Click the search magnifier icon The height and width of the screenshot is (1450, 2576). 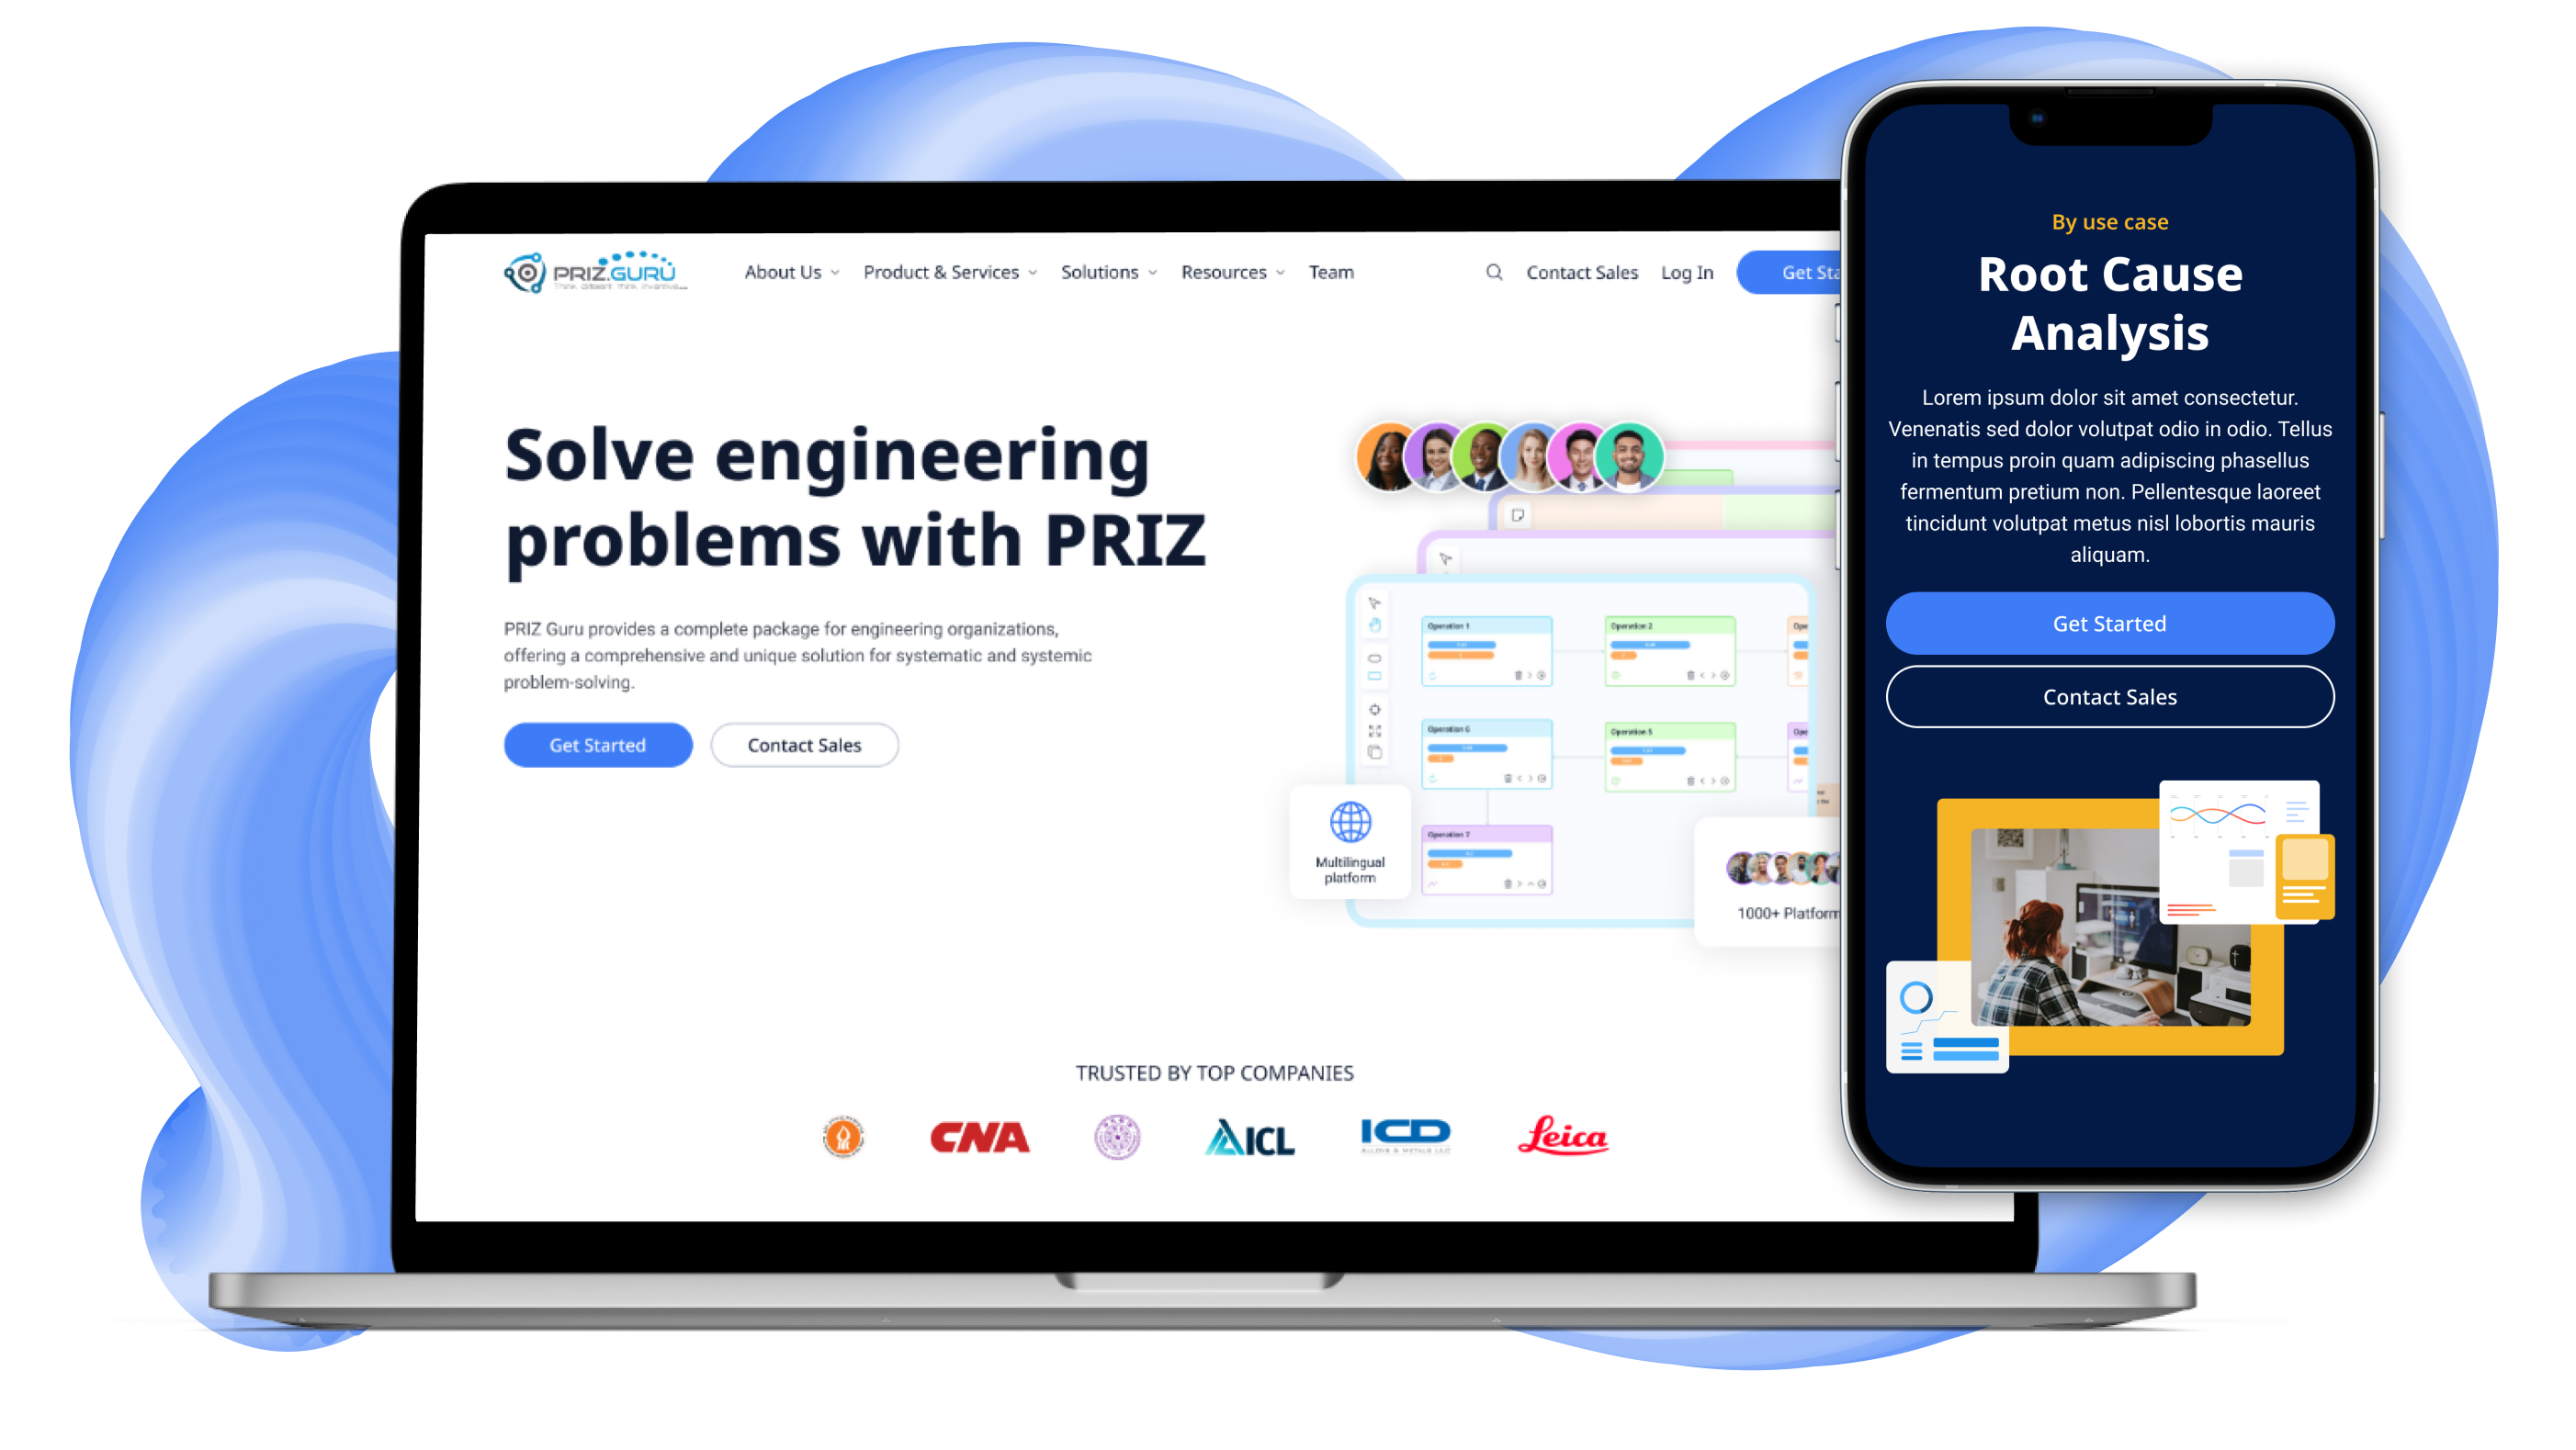pos(1493,273)
